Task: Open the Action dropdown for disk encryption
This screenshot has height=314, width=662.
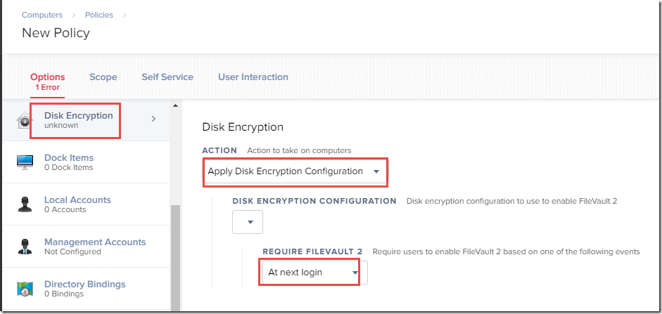Action: (x=294, y=171)
